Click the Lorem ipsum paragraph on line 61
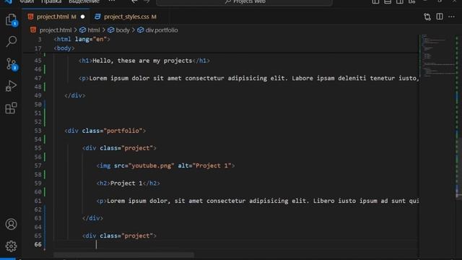 (258, 201)
